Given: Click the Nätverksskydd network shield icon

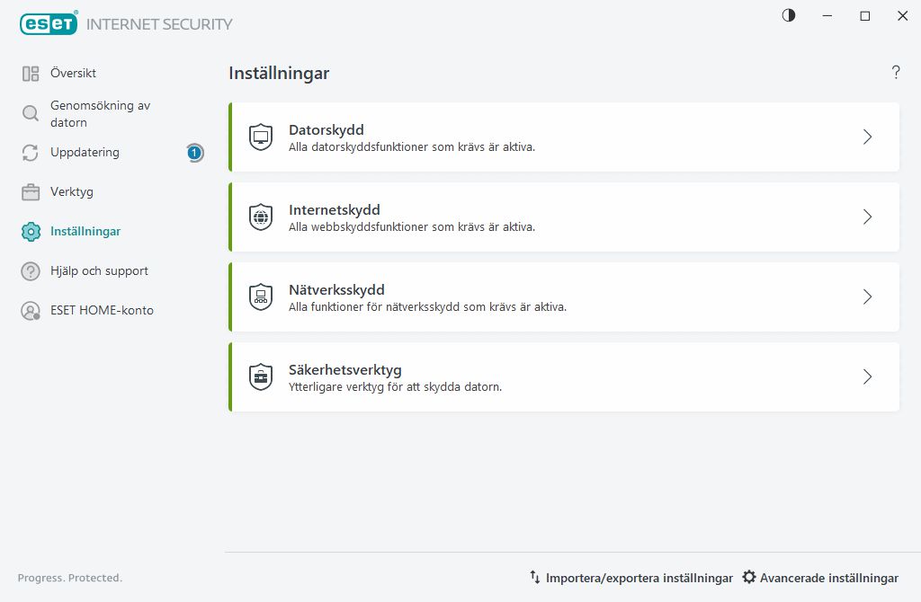Looking at the screenshot, I should [x=261, y=297].
